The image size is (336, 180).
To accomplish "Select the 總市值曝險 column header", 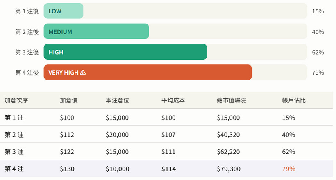I will [x=232, y=100].
